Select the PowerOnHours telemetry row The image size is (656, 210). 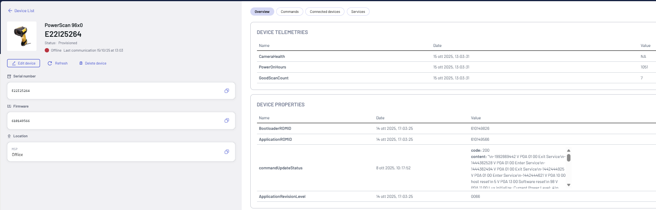(456, 67)
